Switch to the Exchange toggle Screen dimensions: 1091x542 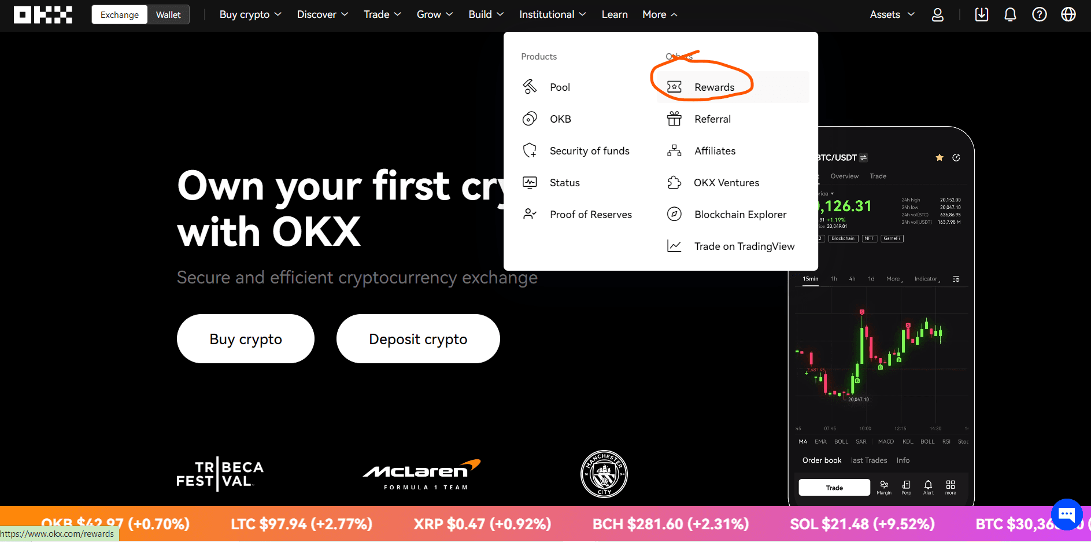coord(120,14)
